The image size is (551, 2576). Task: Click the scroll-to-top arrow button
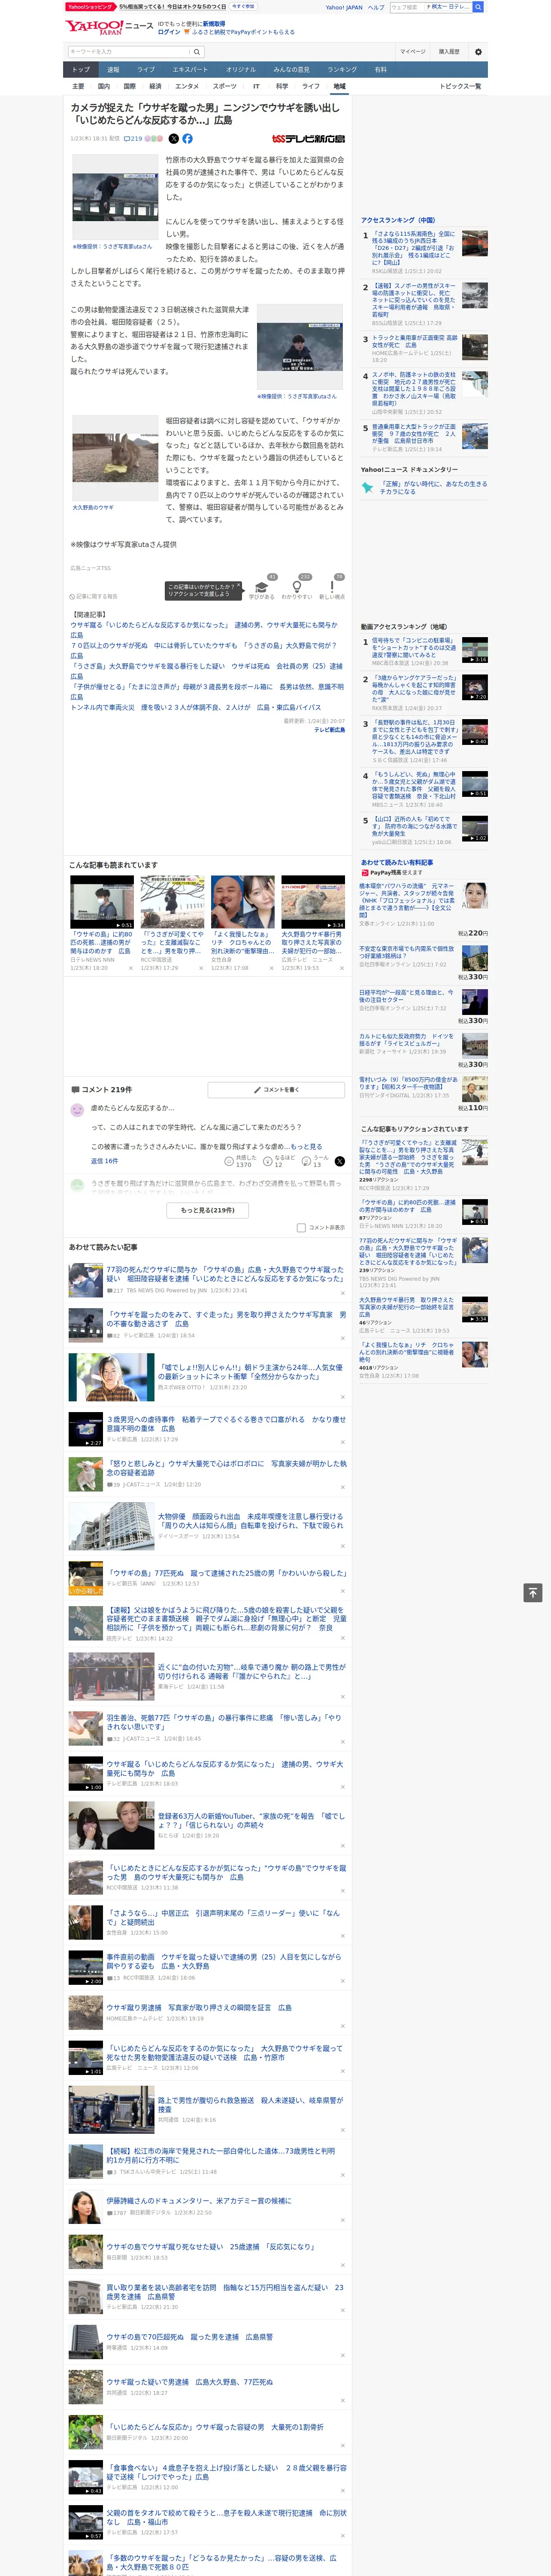(x=533, y=1593)
